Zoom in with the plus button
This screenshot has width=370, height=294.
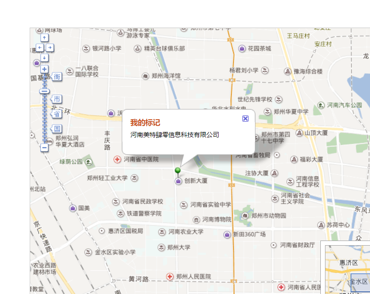[x=45, y=69]
